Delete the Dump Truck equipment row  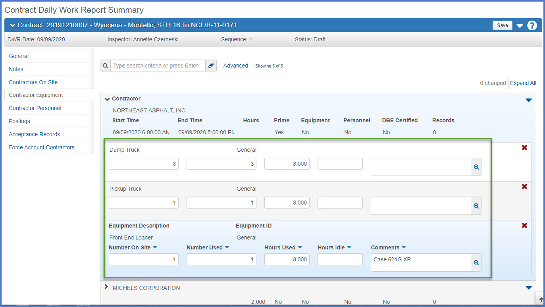tap(524, 147)
